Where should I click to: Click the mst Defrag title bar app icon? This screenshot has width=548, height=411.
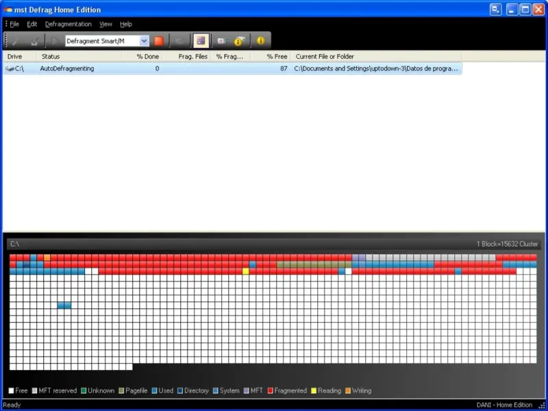tap(8, 10)
